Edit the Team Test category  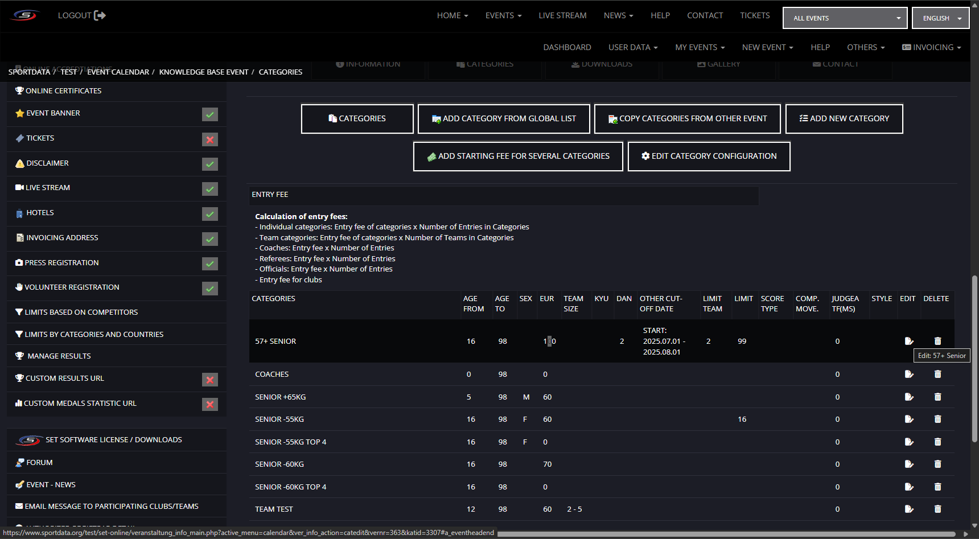click(909, 509)
